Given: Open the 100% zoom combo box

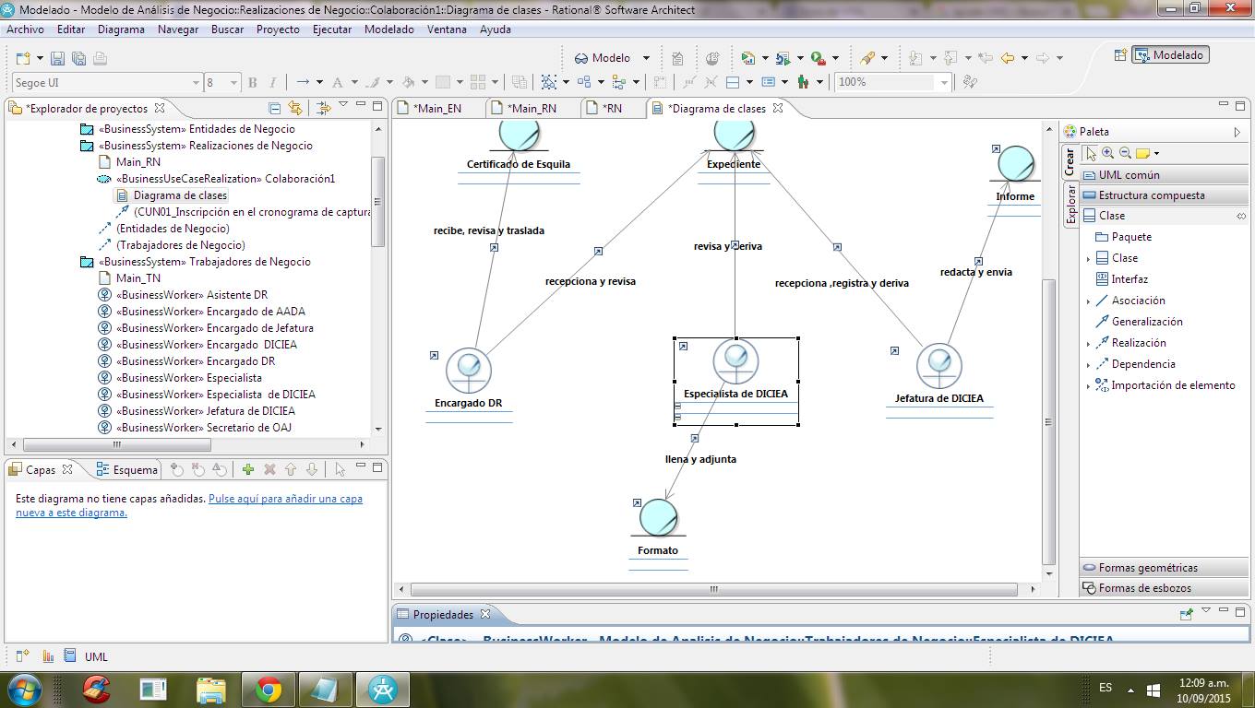Looking at the screenshot, I should click(943, 83).
